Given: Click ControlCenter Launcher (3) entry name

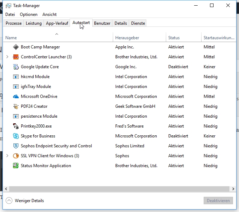Looking at the screenshot, I should point(46,57).
